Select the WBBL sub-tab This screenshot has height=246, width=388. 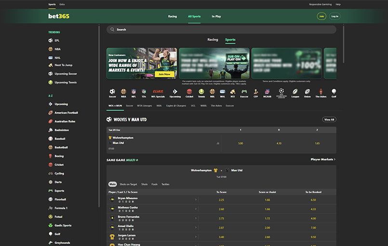point(203,106)
